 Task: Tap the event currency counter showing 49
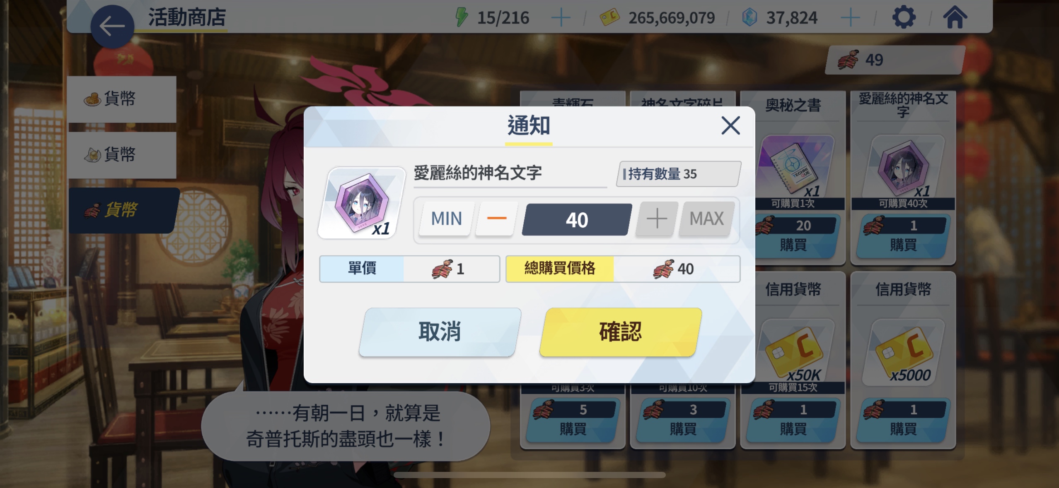[x=895, y=60]
